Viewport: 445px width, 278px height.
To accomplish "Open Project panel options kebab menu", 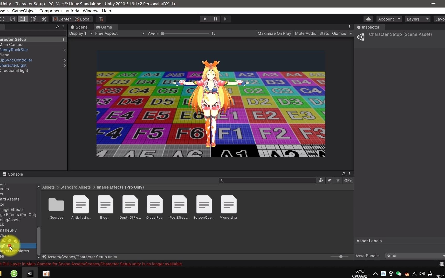I will pos(350,174).
